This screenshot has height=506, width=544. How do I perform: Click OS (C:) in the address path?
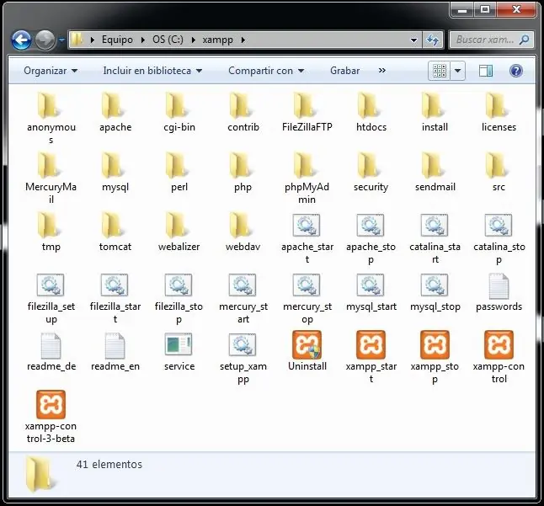click(168, 40)
